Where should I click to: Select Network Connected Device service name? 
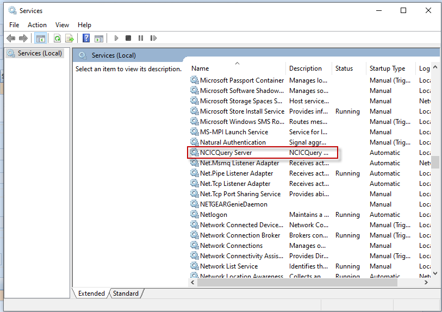pyautogui.click(x=241, y=225)
